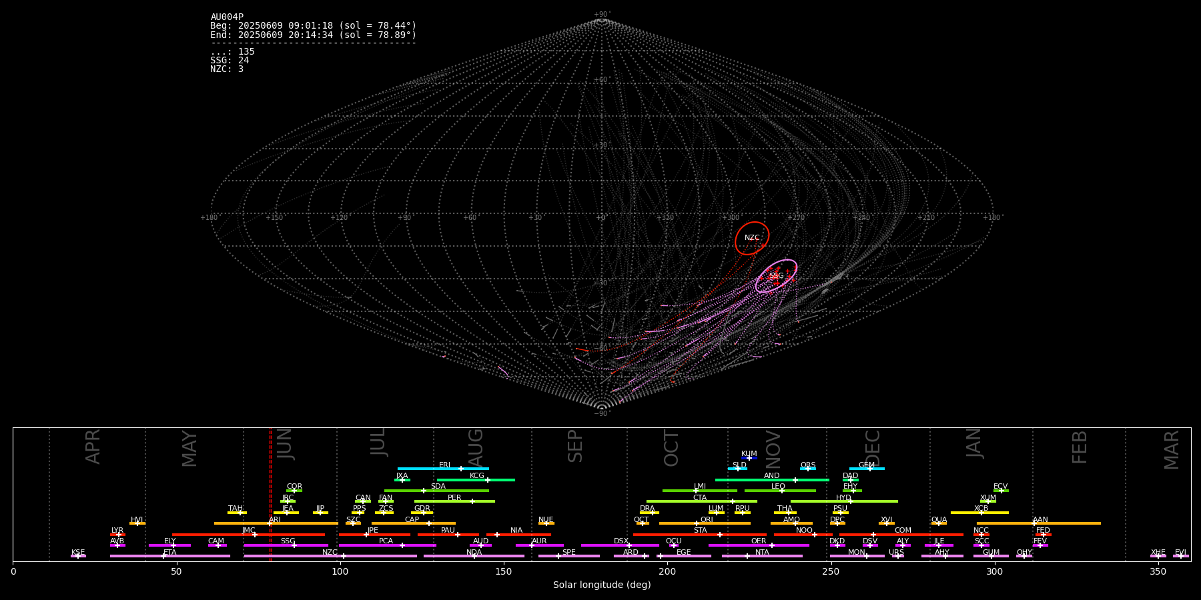
Task: Click the +90 latitude label at map top
Action: (601, 15)
